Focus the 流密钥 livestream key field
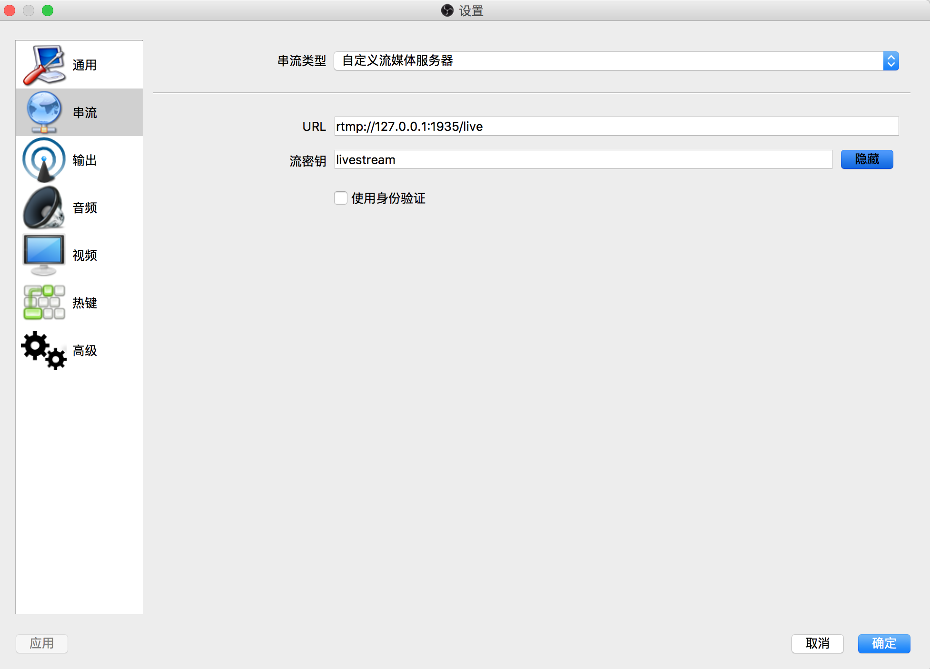930x669 pixels. tap(583, 160)
